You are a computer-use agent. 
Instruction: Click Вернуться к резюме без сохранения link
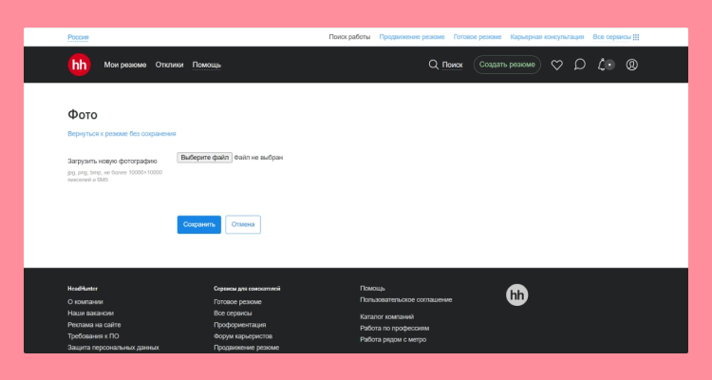[x=121, y=134]
